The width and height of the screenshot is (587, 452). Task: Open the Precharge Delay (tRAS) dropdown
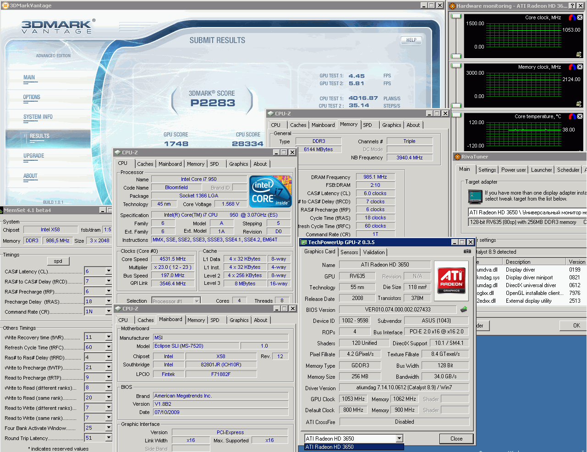pyautogui.click(x=109, y=301)
